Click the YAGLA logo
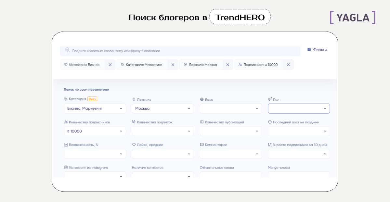The width and height of the screenshot is (390, 202). click(353, 18)
